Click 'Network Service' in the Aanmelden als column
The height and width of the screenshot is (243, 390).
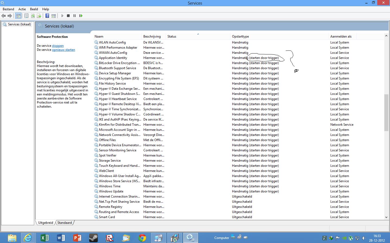coord(342,125)
